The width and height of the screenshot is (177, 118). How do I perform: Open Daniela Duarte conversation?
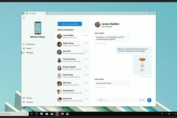72,92
